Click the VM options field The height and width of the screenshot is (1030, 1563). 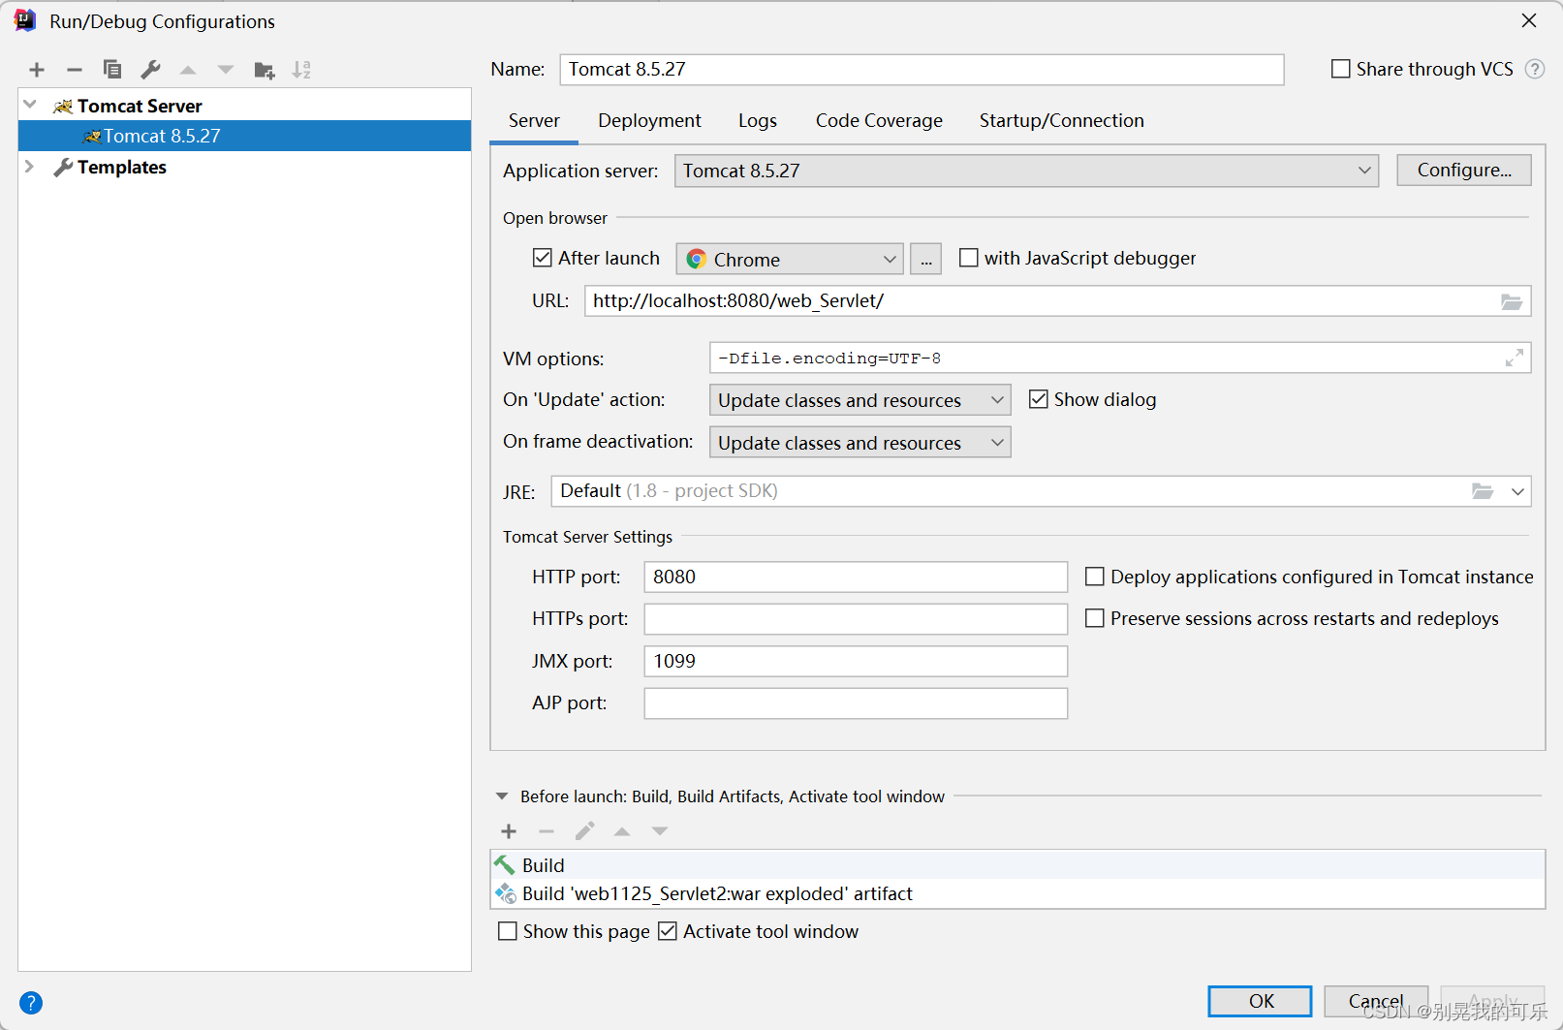[x=1120, y=358]
